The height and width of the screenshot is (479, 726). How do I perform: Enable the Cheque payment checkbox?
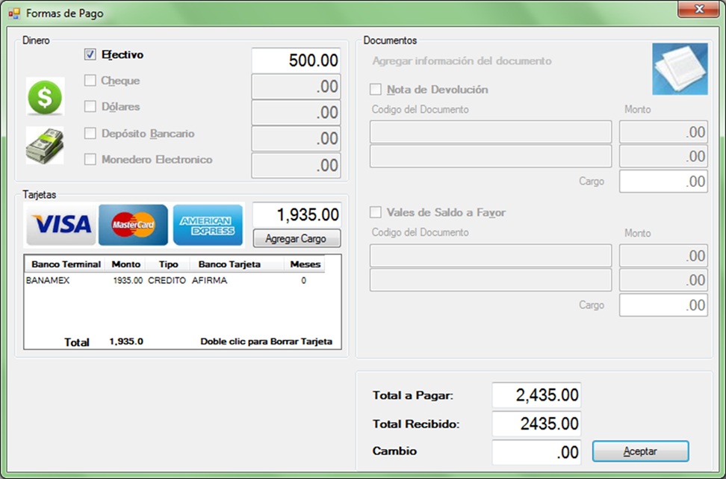pyautogui.click(x=90, y=81)
